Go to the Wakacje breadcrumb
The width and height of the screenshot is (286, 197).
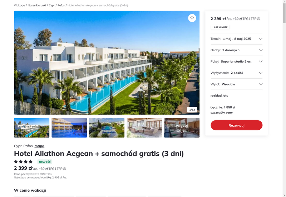coord(19,5)
